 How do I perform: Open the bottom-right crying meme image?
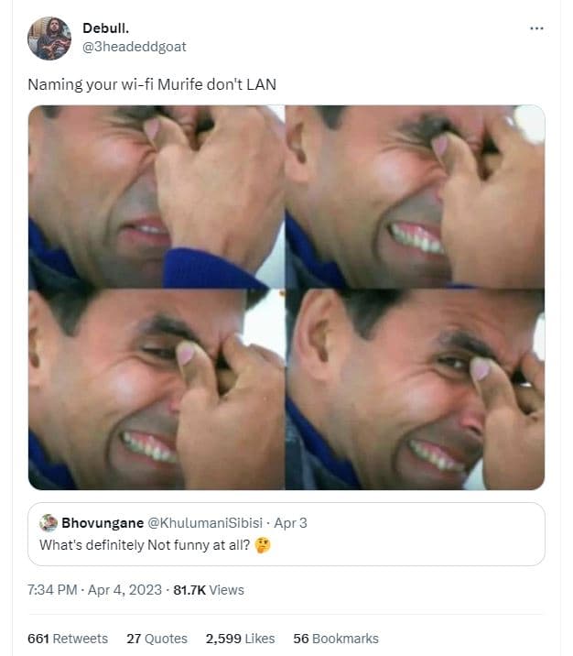[415, 389]
